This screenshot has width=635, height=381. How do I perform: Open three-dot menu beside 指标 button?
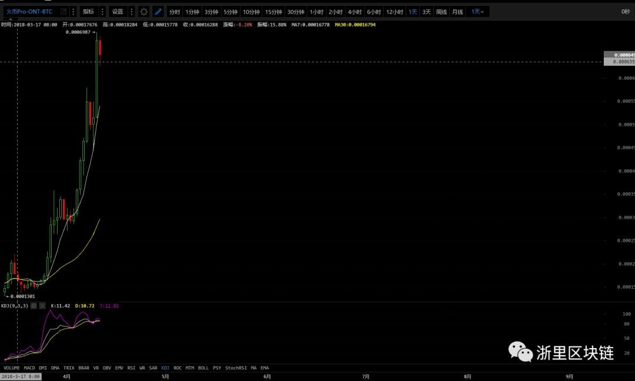[102, 12]
